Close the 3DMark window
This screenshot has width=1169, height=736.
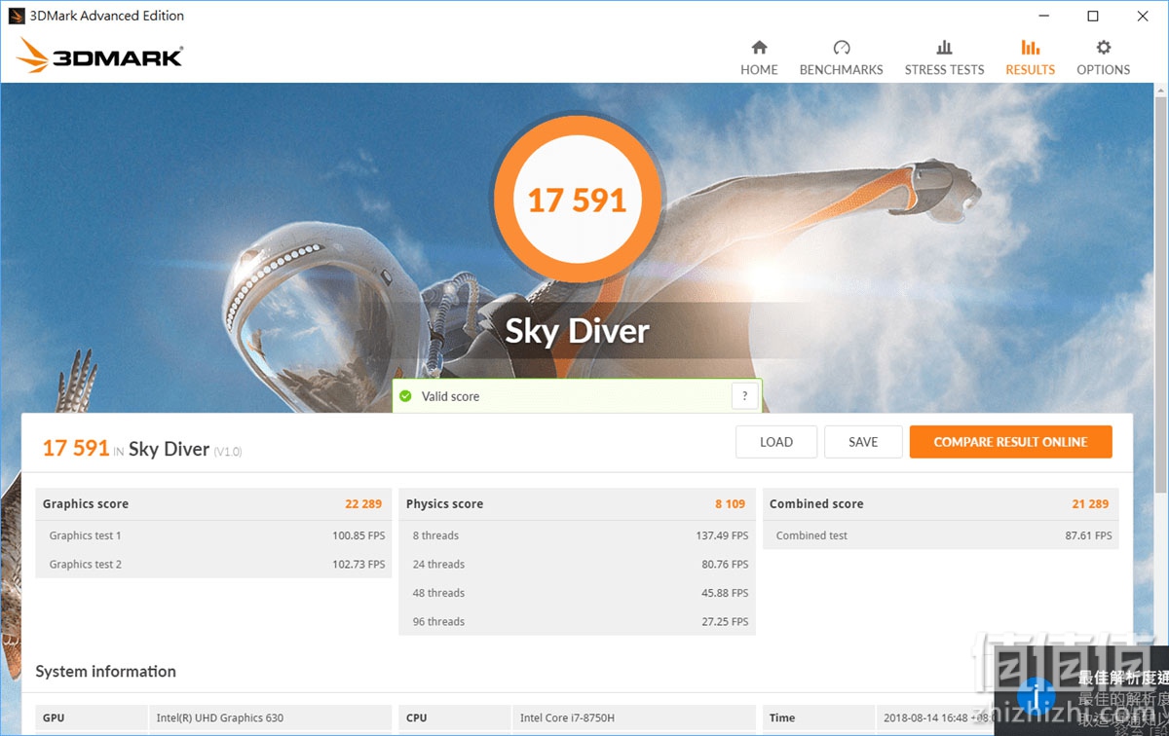[x=1143, y=16]
